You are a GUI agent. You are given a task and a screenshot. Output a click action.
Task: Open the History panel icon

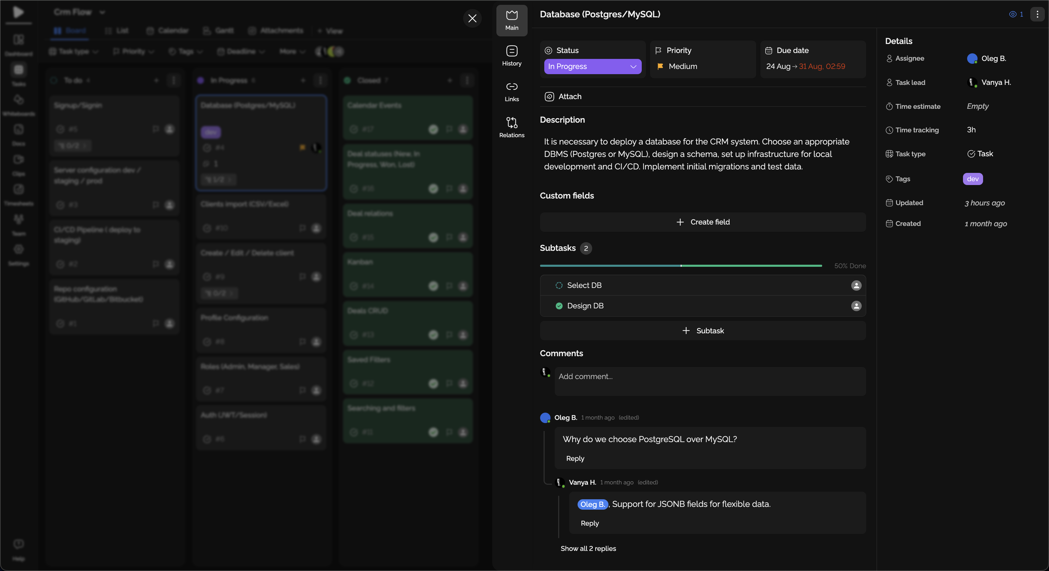tap(511, 51)
